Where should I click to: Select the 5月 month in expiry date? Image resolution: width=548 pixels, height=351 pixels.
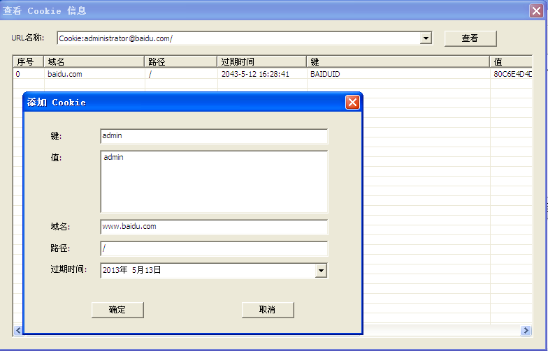(x=138, y=270)
